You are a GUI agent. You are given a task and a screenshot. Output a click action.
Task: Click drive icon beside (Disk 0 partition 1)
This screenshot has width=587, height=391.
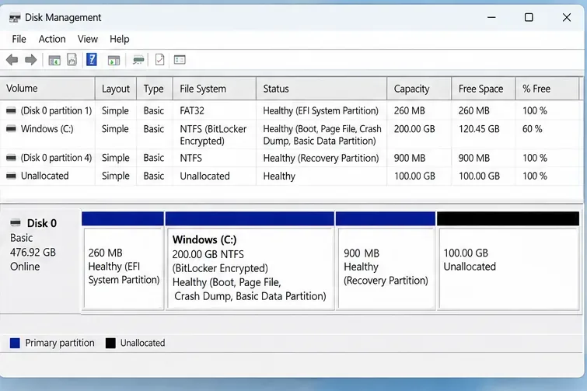(11, 110)
